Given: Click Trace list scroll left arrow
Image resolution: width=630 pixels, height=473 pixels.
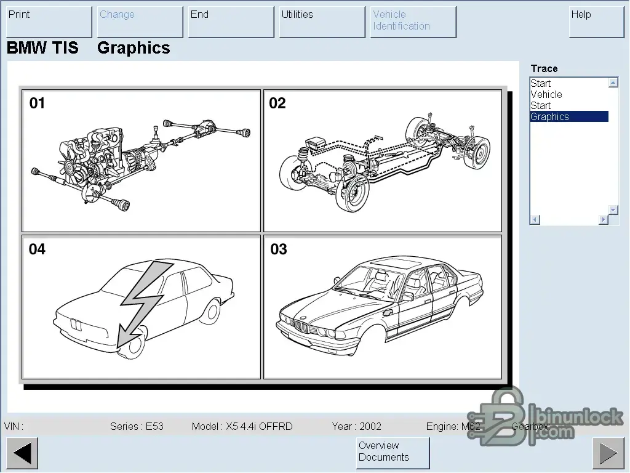Looking at the screenshot, I should tap(535, 220).
